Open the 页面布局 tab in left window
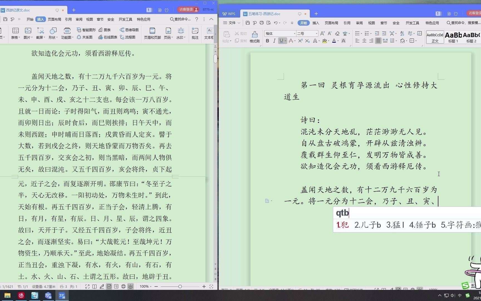 pos(54,19)
